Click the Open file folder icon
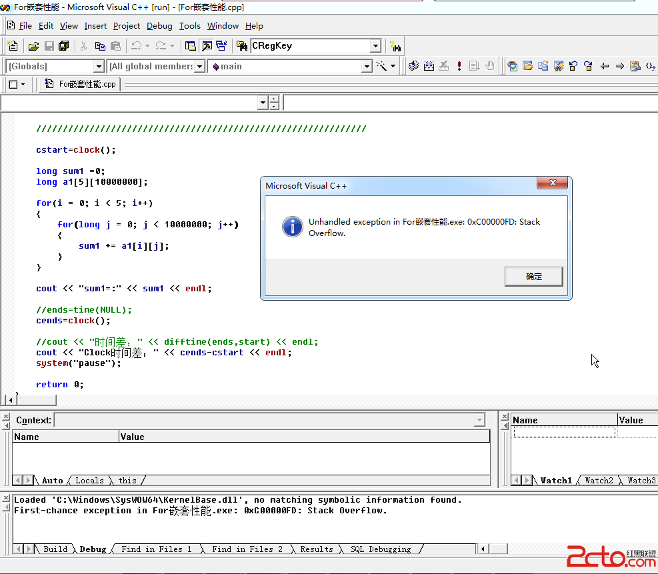658x574 pixels. tap(33, 46)
